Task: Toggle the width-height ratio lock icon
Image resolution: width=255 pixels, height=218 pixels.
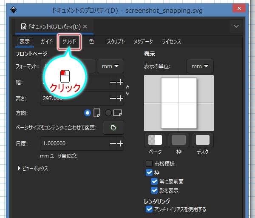Action: [x=127, y=90]
